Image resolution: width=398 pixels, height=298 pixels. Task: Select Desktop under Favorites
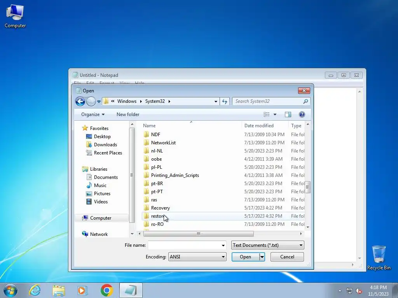tap(102, 136)
